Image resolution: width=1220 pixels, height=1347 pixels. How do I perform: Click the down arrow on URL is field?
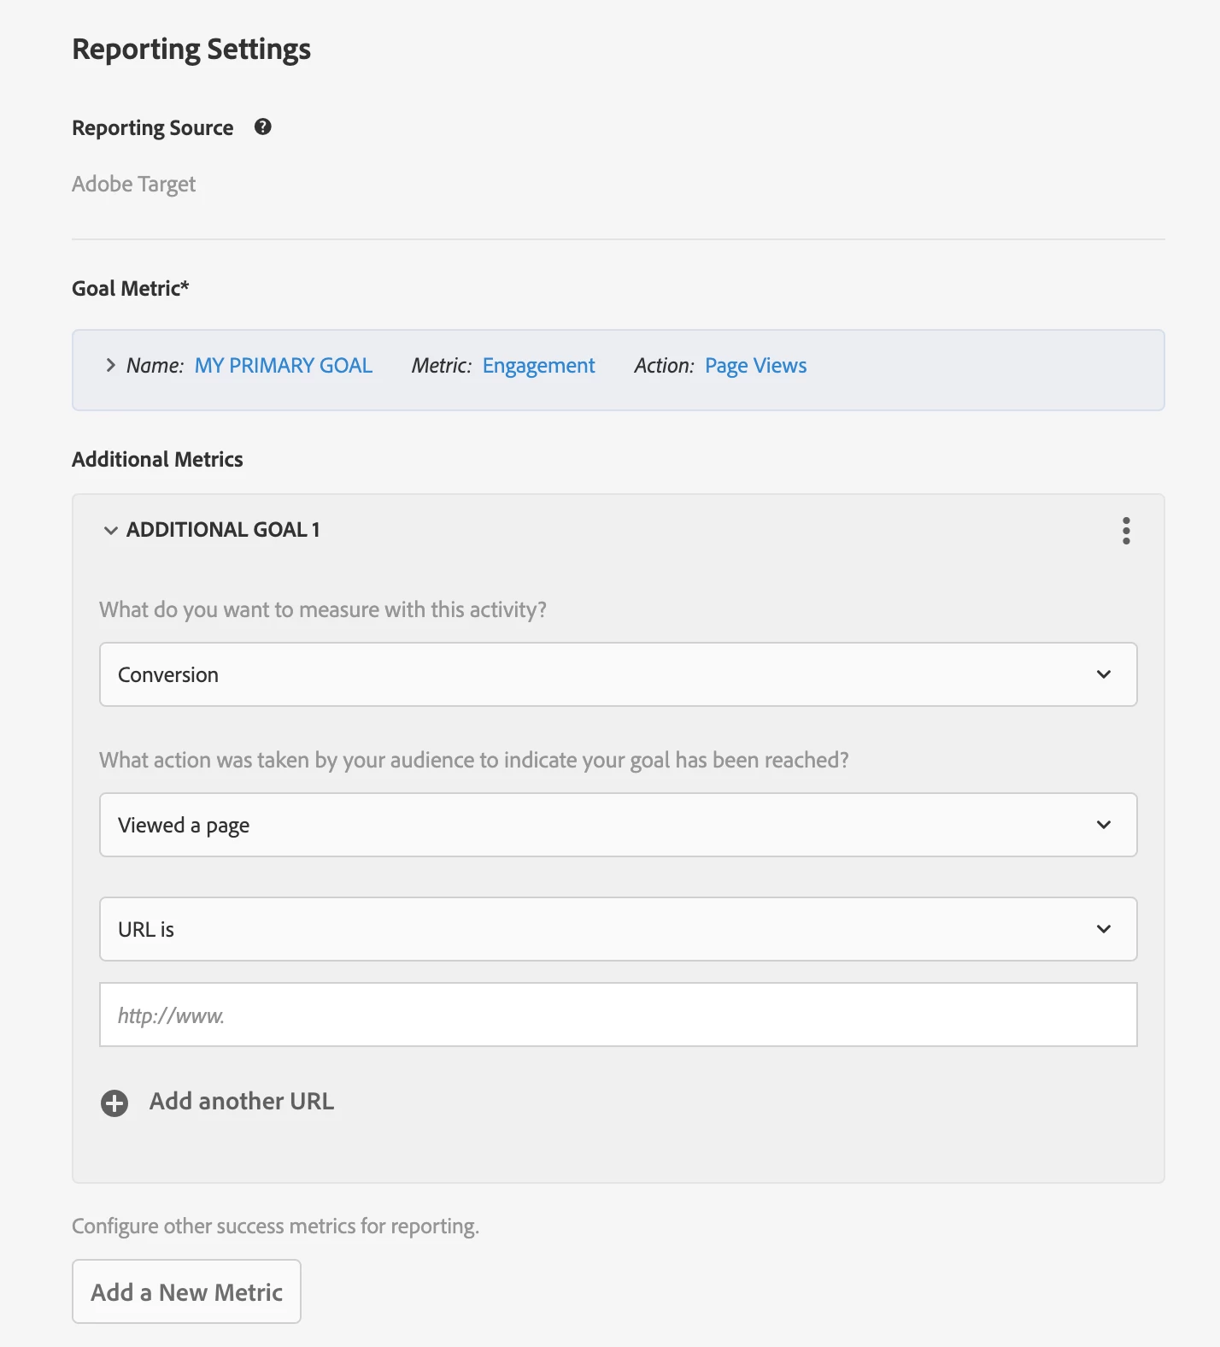click(1103, 929)
